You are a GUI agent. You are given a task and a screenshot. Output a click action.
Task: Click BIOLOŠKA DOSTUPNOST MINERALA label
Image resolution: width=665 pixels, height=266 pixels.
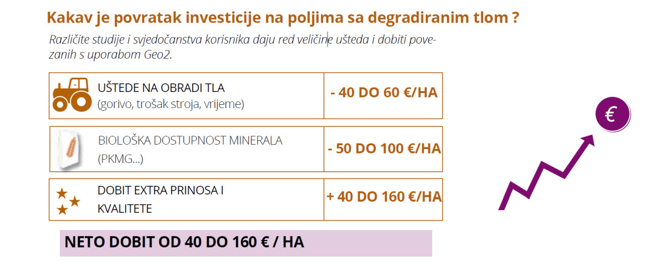[190, 141]
